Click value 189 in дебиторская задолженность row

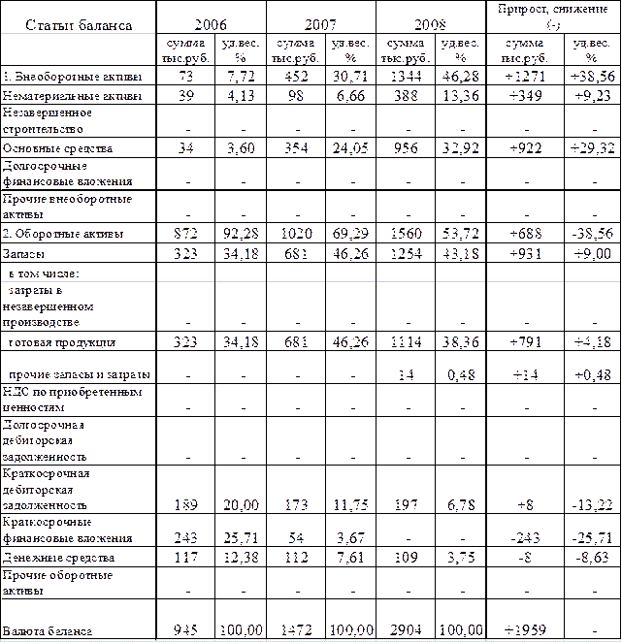pos(185,504)
